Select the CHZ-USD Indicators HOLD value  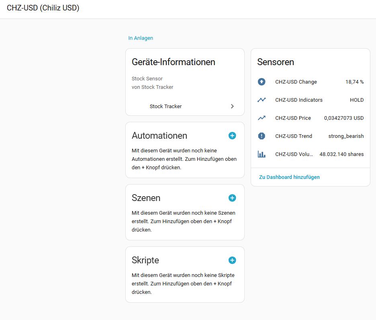356,100
